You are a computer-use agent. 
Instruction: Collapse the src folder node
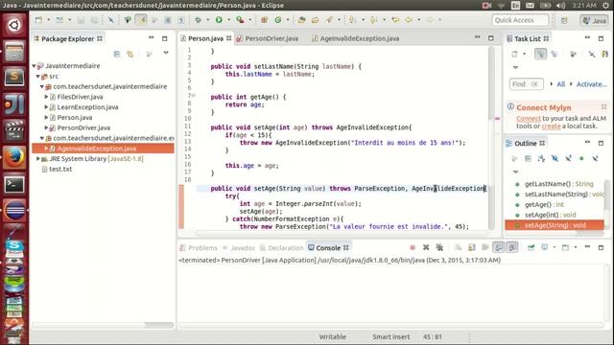click(38, 77)
